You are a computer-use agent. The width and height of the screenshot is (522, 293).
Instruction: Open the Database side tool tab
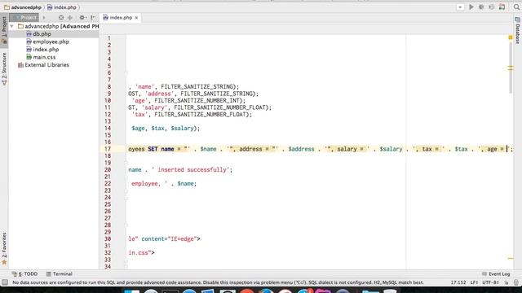point(518,31)
